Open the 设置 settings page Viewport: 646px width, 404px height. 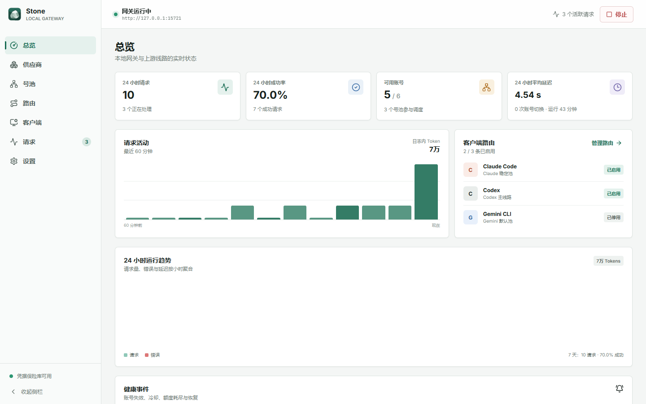pos(50,161)
